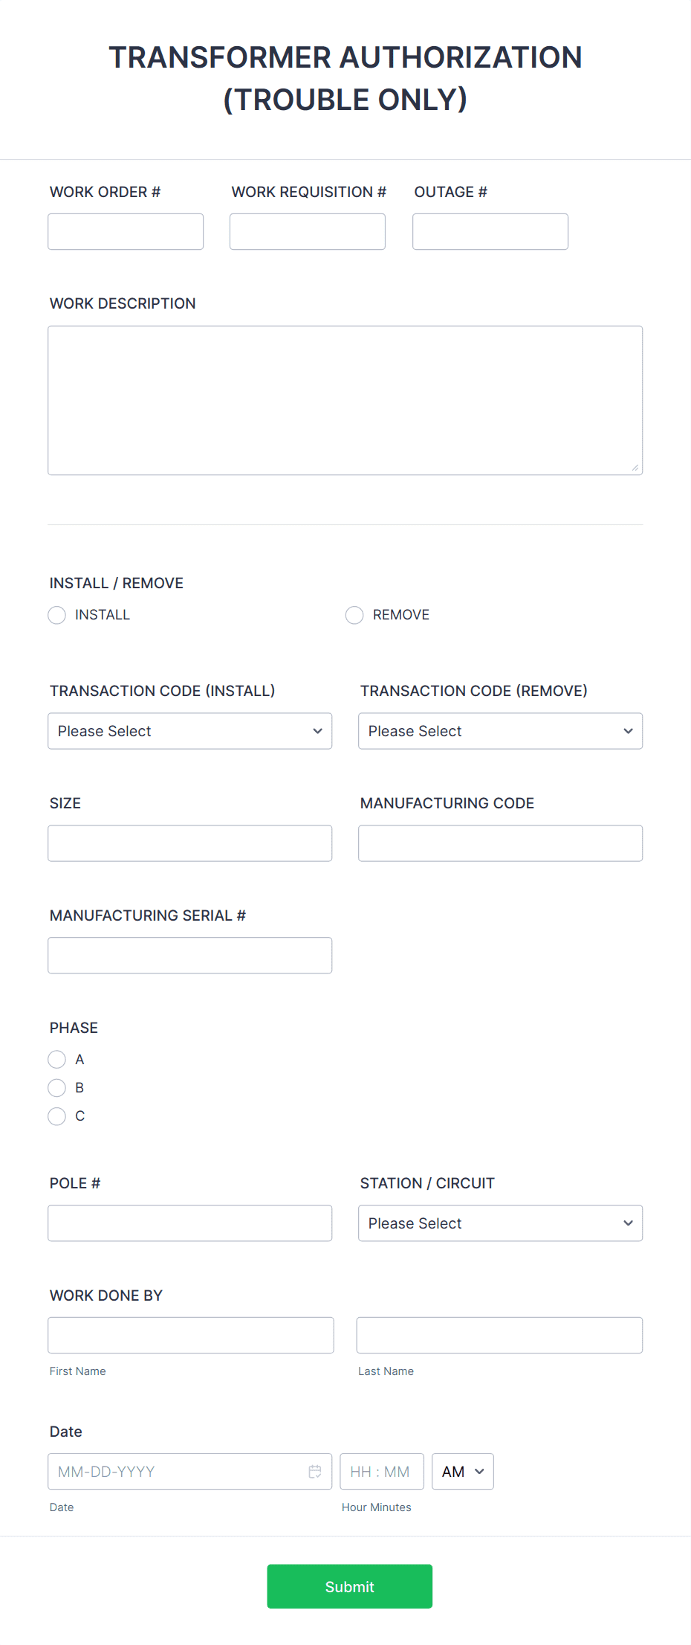Choose Phase C
Screen dimensions: 691x1645
pyautogui.click(x=57, y=1116)
